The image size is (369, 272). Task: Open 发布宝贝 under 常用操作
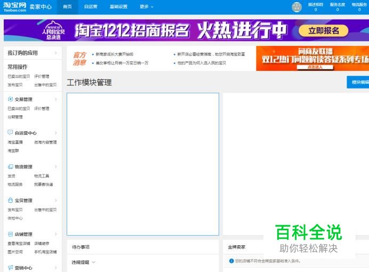15,85
